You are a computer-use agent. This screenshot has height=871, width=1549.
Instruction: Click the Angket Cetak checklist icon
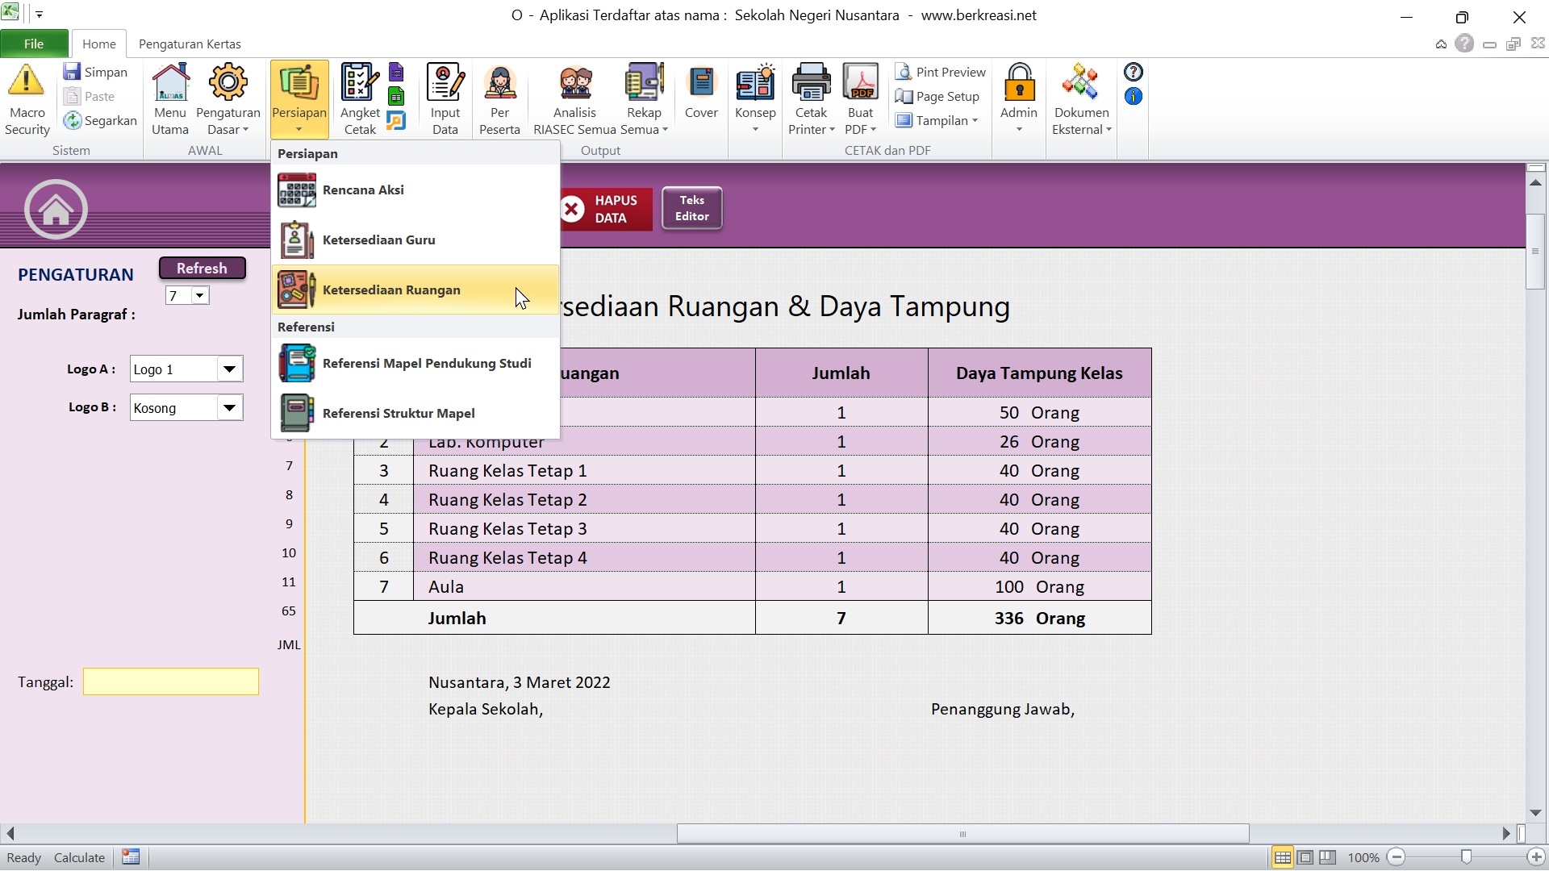point(359,82)
